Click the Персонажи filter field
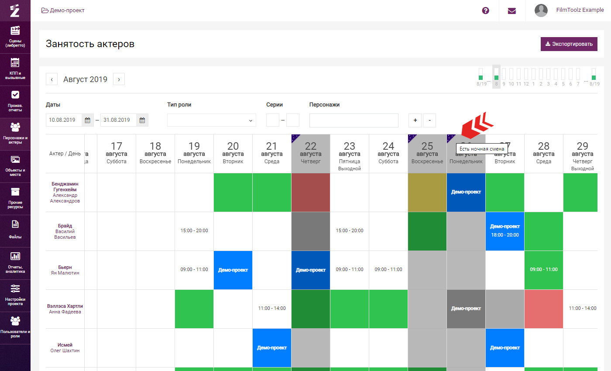 tap(354, 120)
